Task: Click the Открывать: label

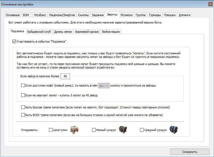Action: point(29,130)
